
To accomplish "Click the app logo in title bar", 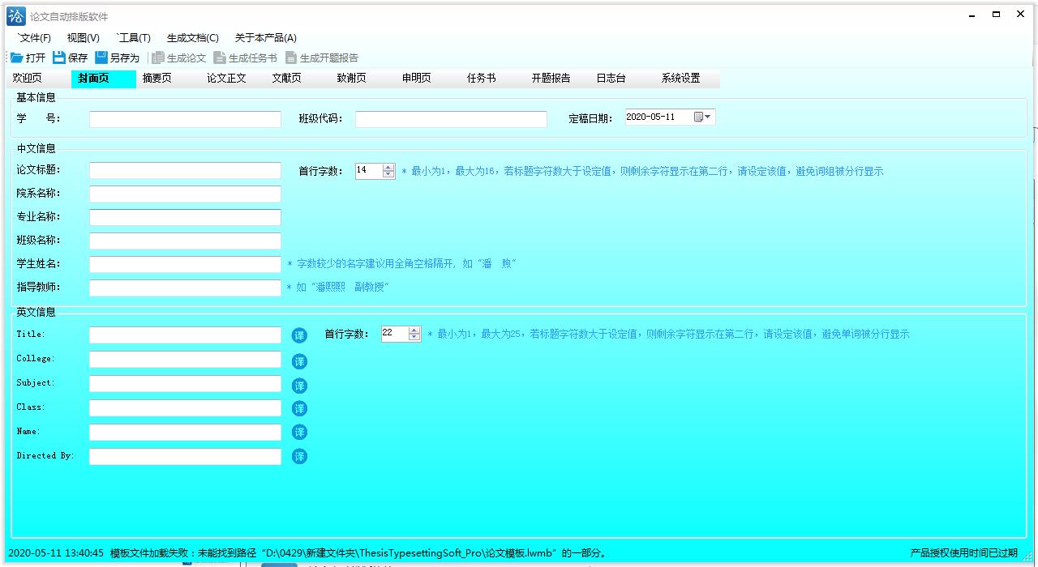I will coord(15,15).
